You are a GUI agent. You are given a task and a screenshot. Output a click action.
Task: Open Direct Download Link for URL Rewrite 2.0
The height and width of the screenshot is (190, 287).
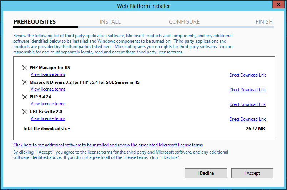247,119
